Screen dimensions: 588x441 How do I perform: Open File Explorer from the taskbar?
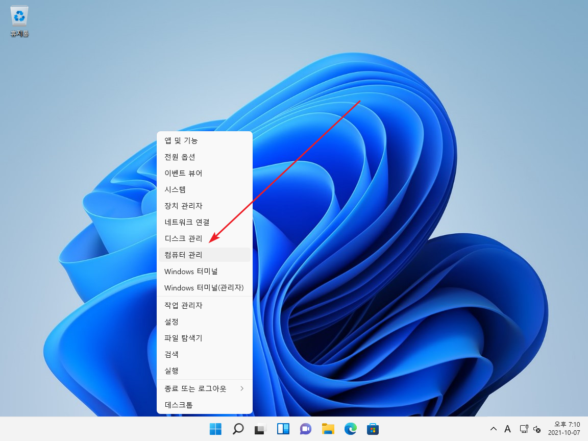coord(328,428)
